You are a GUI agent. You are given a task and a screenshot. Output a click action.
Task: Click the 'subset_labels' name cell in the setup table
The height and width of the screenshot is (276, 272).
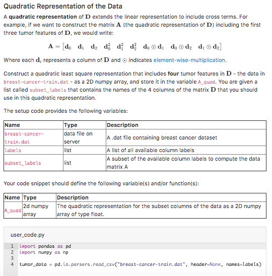33,163
